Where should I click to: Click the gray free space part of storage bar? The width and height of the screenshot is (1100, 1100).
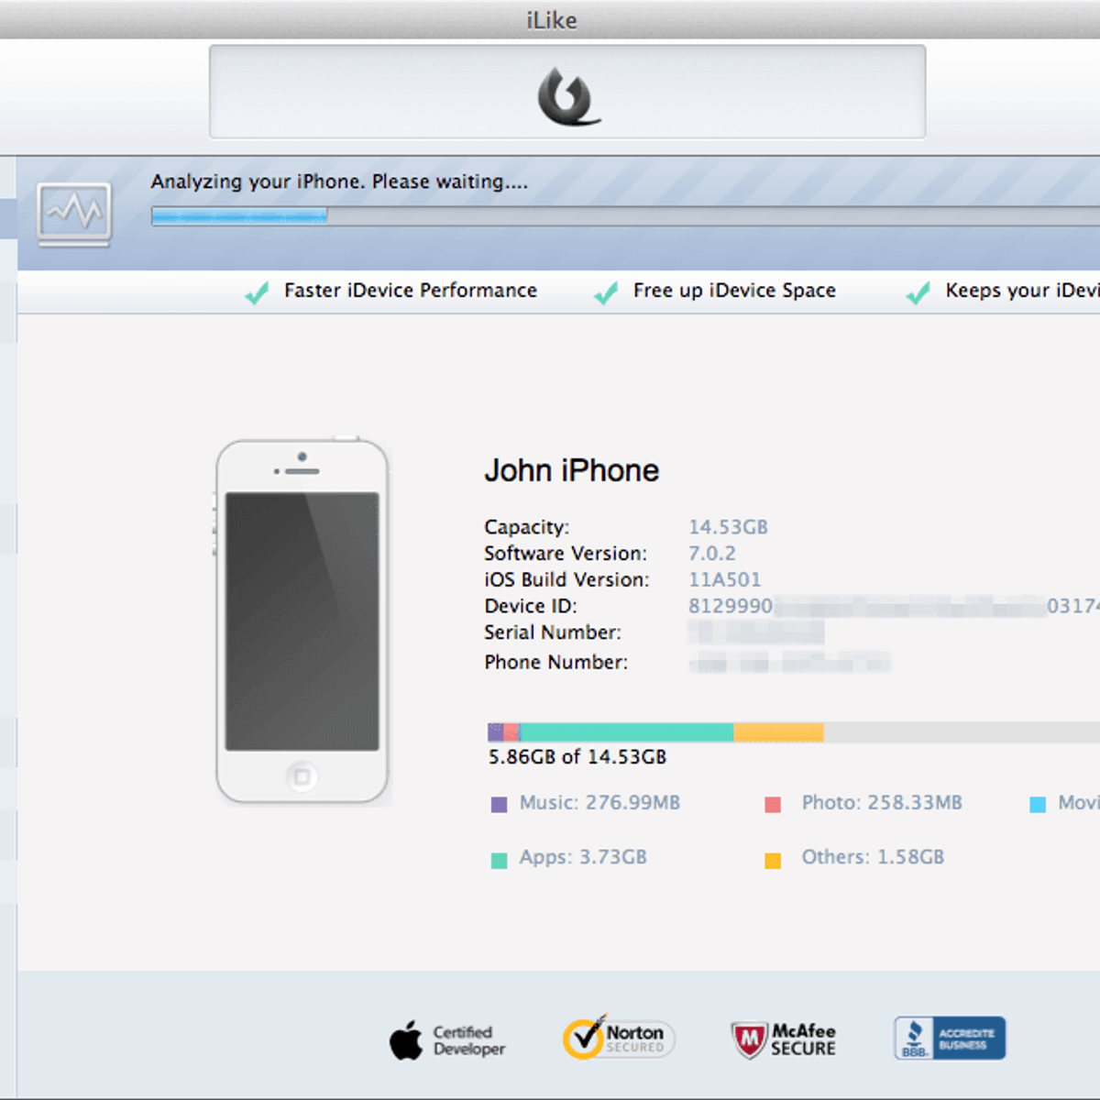[x=962, y=731]
